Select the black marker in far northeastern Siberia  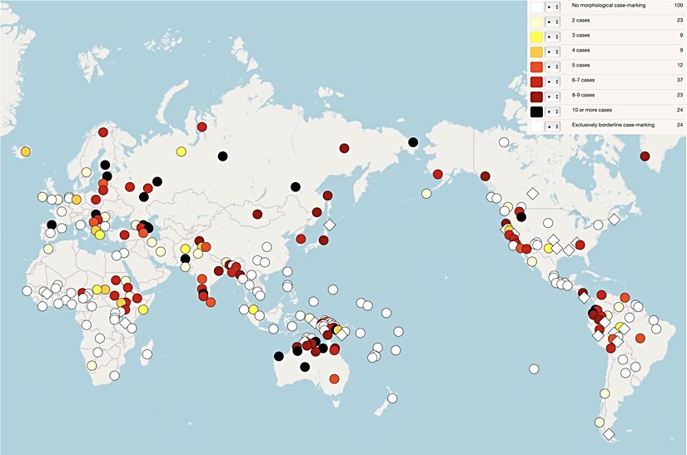pyautogui.click(x=412, y=142)
